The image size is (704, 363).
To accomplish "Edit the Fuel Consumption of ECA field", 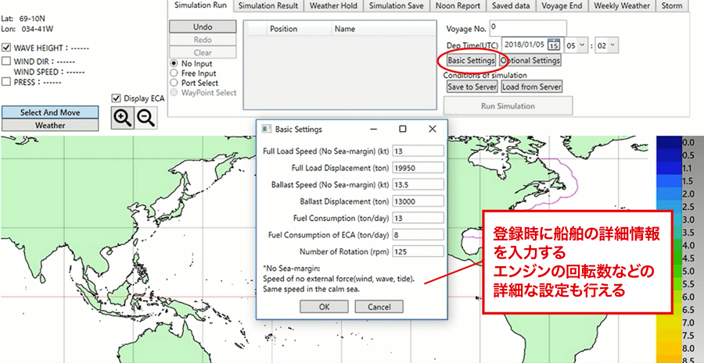I will pos(418,234).
